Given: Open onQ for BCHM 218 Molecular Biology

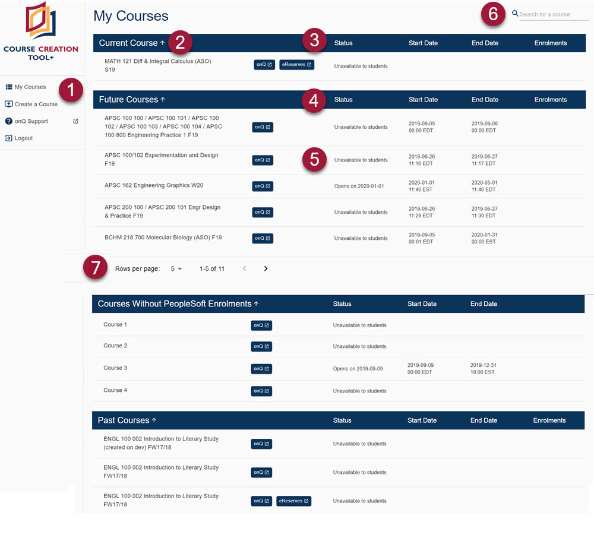Looking at the screenshot, I should (263, 239).
